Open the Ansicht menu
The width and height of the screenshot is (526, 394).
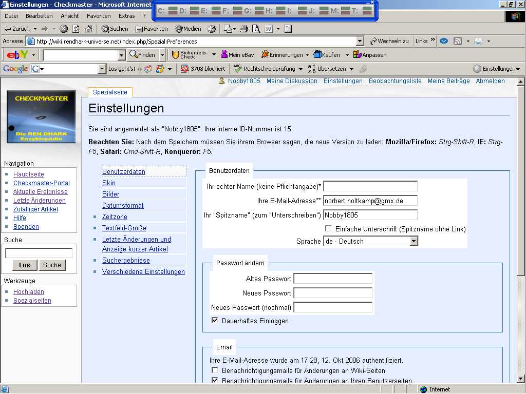point(70,16)
